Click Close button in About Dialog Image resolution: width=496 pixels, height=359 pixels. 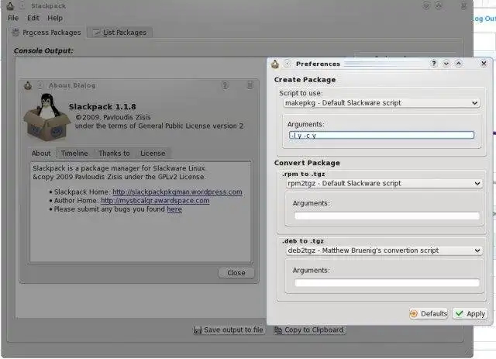pyautogui.click(x=236, y=273)
